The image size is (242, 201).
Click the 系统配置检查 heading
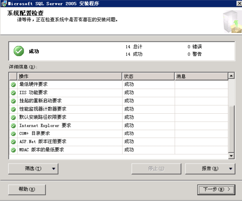[26, 13]
